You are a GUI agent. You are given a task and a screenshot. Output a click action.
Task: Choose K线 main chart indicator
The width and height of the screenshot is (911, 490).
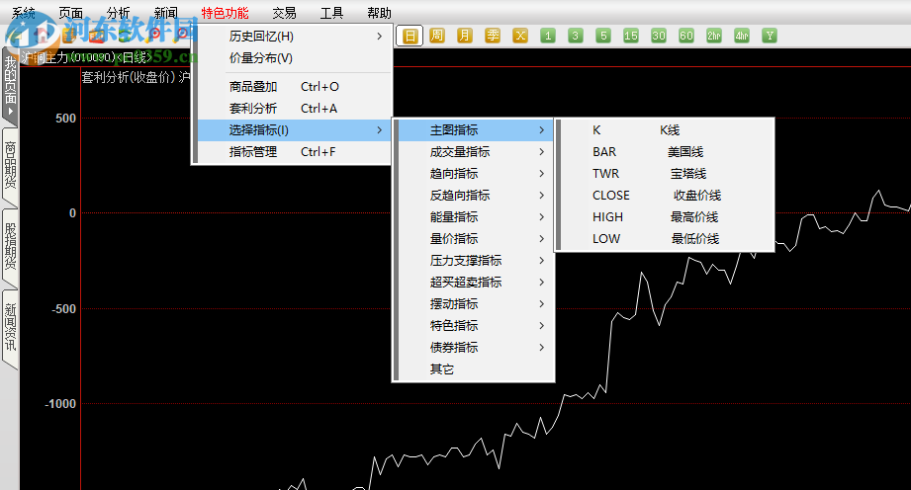pyautogui.click(x=668, y=130)
